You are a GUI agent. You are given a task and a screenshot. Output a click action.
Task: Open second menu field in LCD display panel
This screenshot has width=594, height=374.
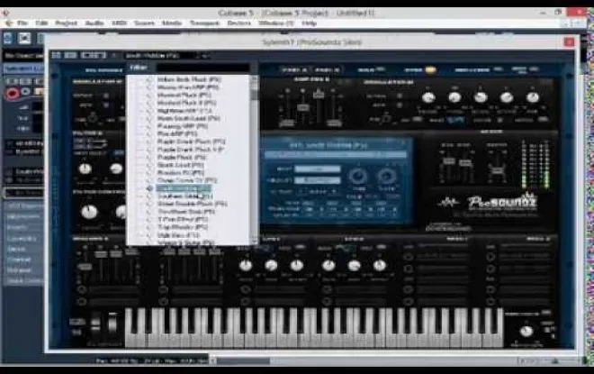point(318,180)
